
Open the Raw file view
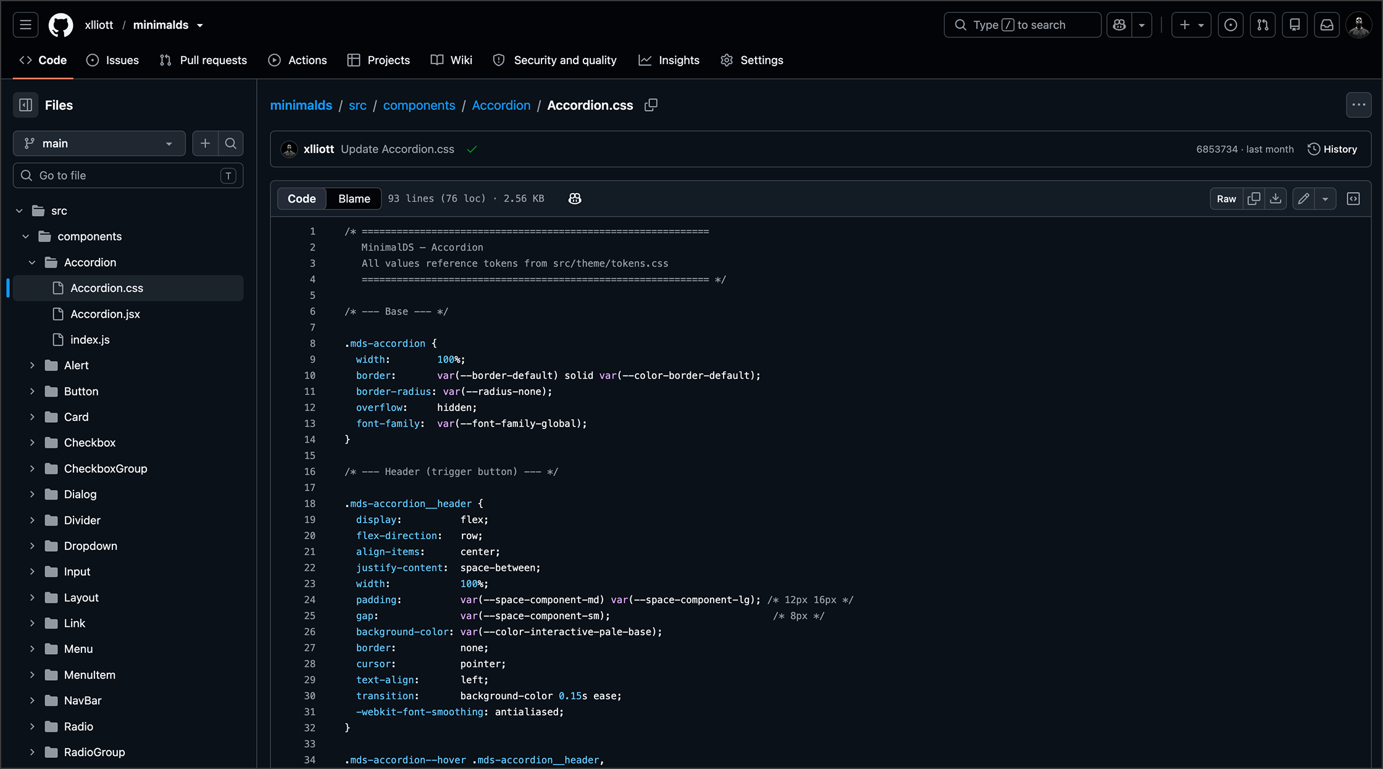pyautogui.click(x=1226, y=199)
